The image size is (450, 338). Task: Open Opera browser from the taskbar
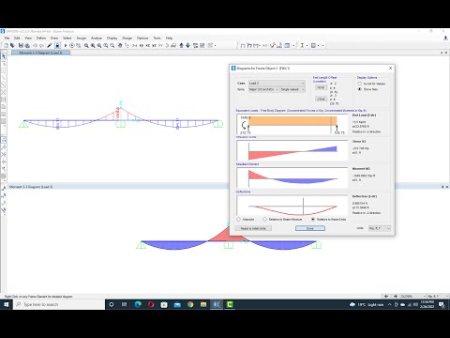tap(151, 304)
